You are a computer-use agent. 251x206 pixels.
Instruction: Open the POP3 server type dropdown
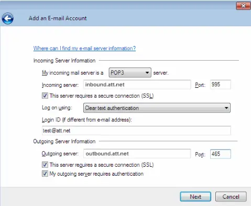tap(130, 73)
